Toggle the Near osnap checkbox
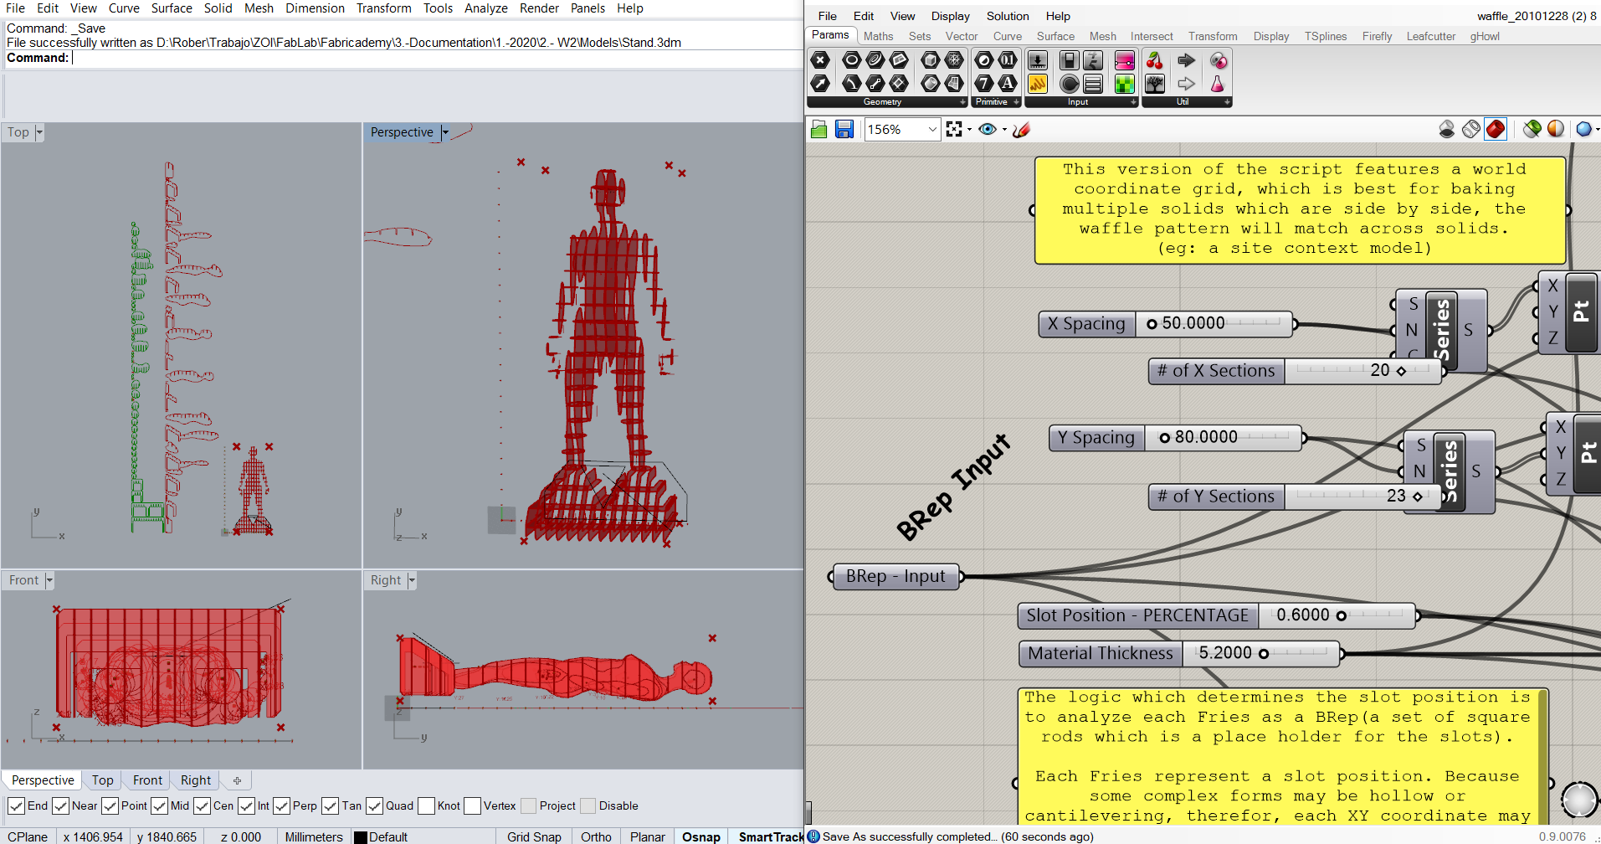Image resolution: width=1601 pixels, height=844 pixels. point(60,805)
